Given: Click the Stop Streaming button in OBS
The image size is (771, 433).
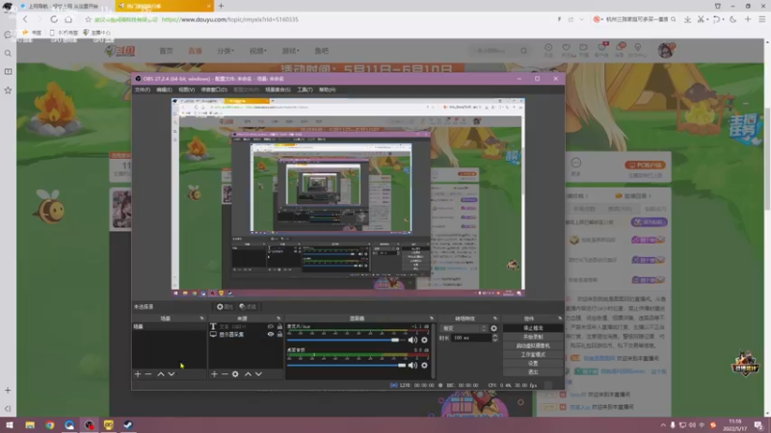Looking at the screenshot, I should click(x=533, y=328).
